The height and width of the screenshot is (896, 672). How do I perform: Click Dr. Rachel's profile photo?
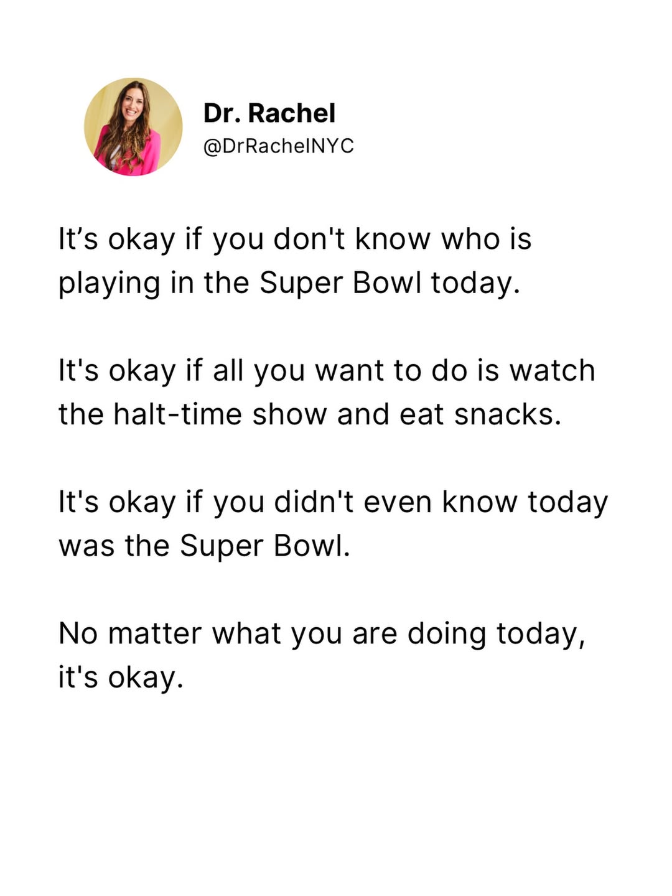coord(133,127)
